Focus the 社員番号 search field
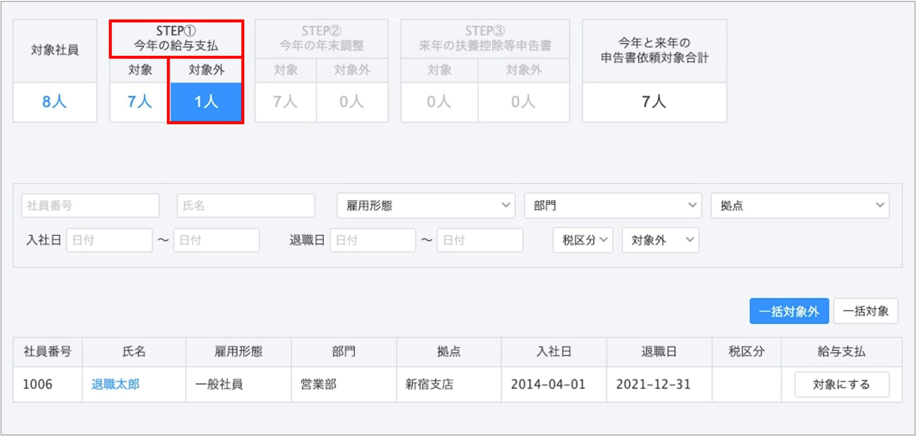This screenshot has height=436, width=916. (90, 206)
